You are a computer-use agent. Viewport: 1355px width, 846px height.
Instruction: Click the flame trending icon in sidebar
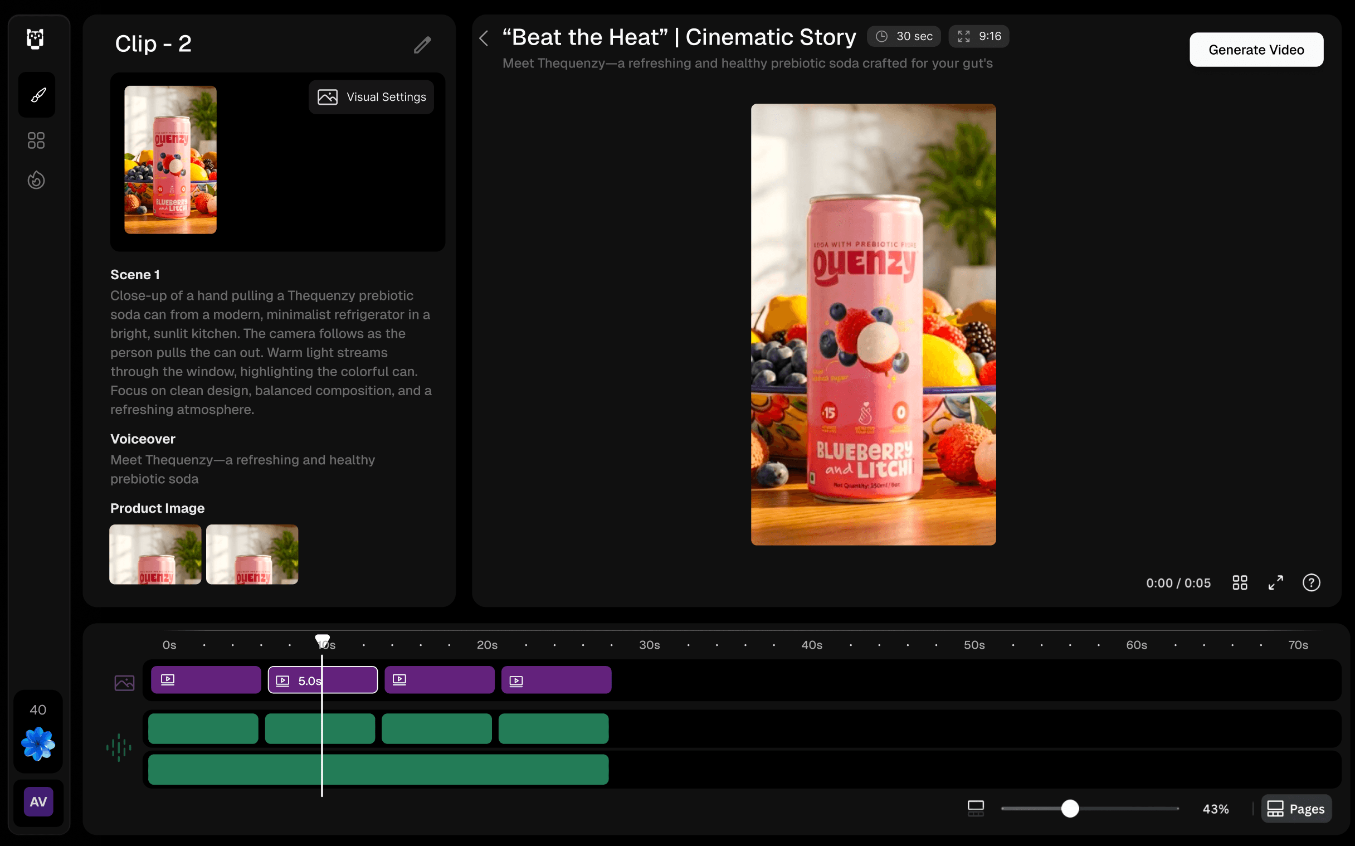36,180
